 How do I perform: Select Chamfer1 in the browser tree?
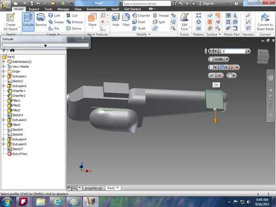coord(19,91)
